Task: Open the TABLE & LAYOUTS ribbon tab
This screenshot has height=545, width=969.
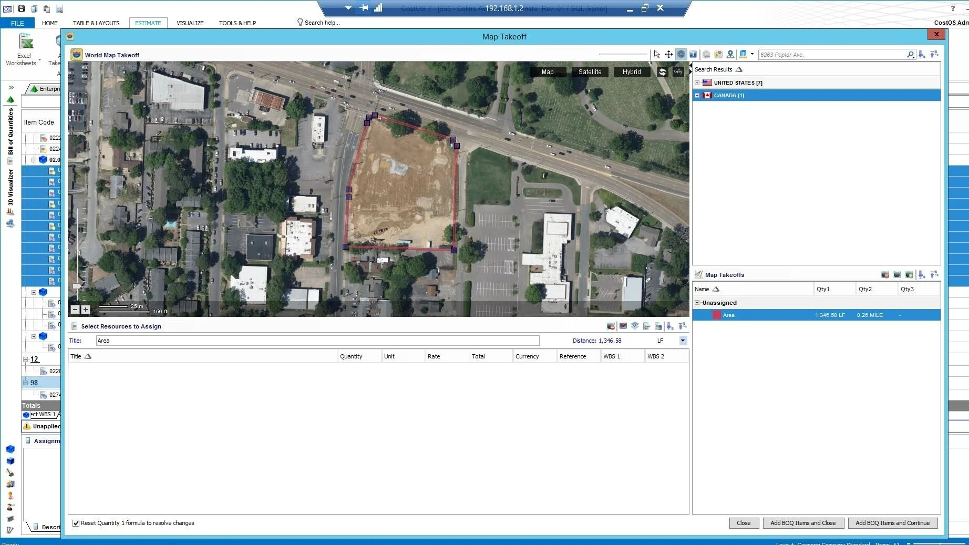Action: click(96, 23)
